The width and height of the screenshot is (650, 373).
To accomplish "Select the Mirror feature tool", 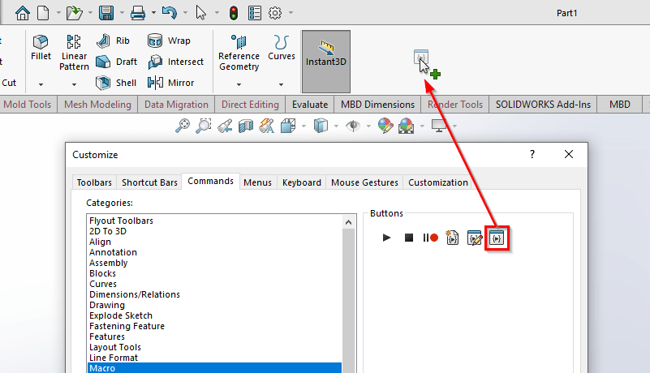I will 170,83.
